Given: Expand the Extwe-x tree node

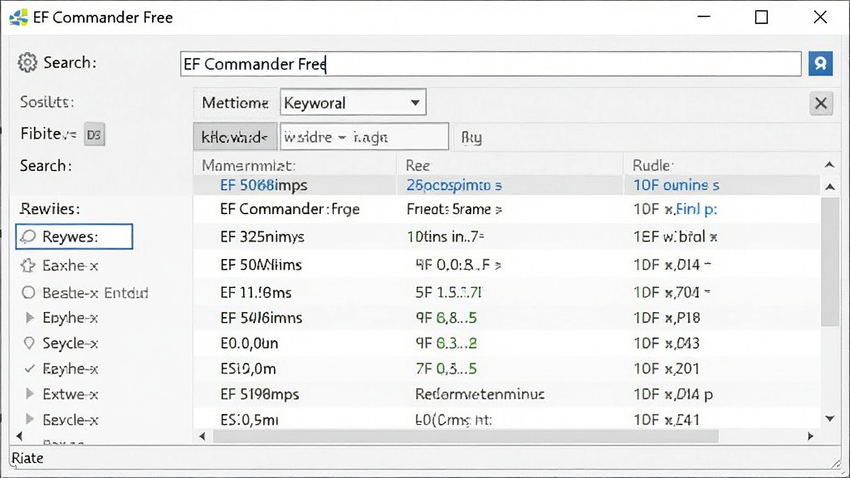Looking at the screenshot, I should 30,394.
